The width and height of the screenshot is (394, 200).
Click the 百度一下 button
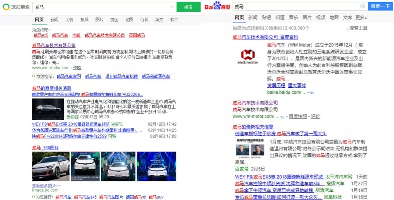pyautogui.click(x=381, y=6)
